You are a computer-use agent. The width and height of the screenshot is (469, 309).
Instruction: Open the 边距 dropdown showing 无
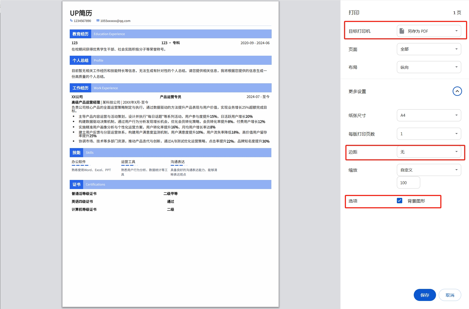pyautogui.click(x=429, y=152)
